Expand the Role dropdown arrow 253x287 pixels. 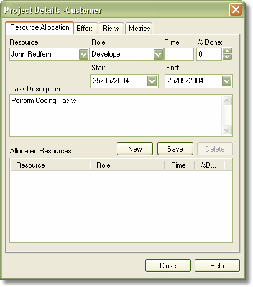[158, 55]
